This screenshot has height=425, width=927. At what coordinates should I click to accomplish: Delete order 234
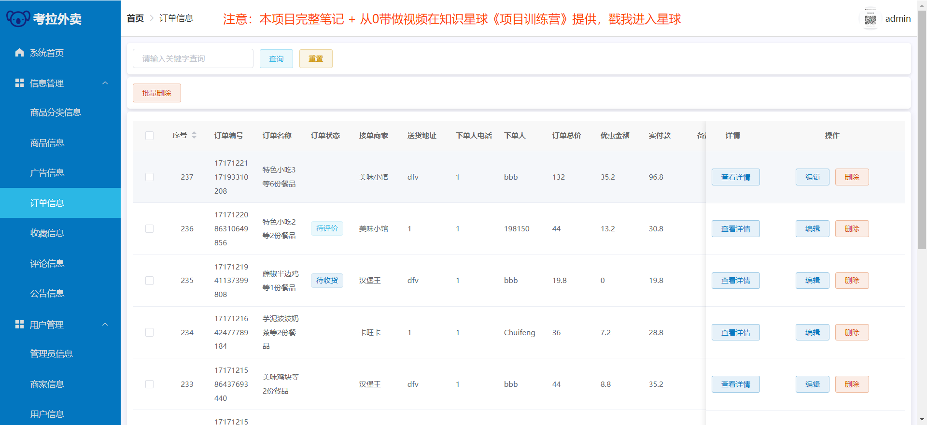[852, 332]
